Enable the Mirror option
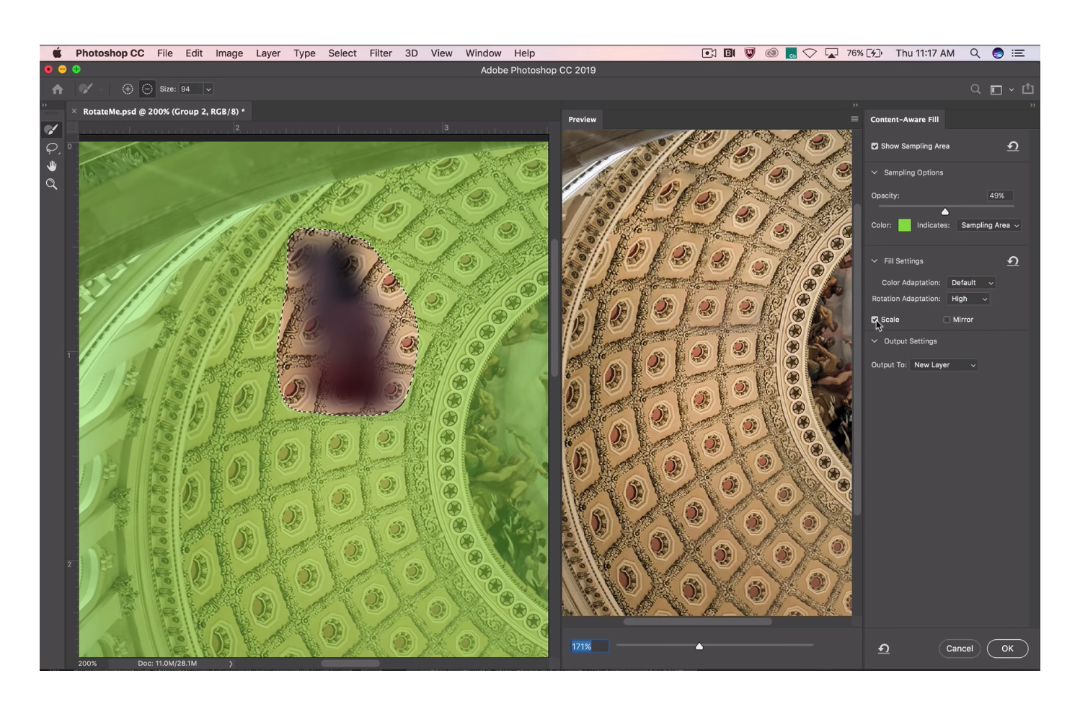1080x720 pixels. 946,320
